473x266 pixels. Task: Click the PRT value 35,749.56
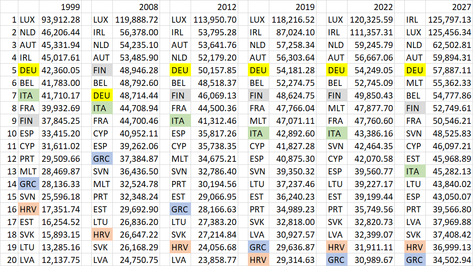pos(371,209)
